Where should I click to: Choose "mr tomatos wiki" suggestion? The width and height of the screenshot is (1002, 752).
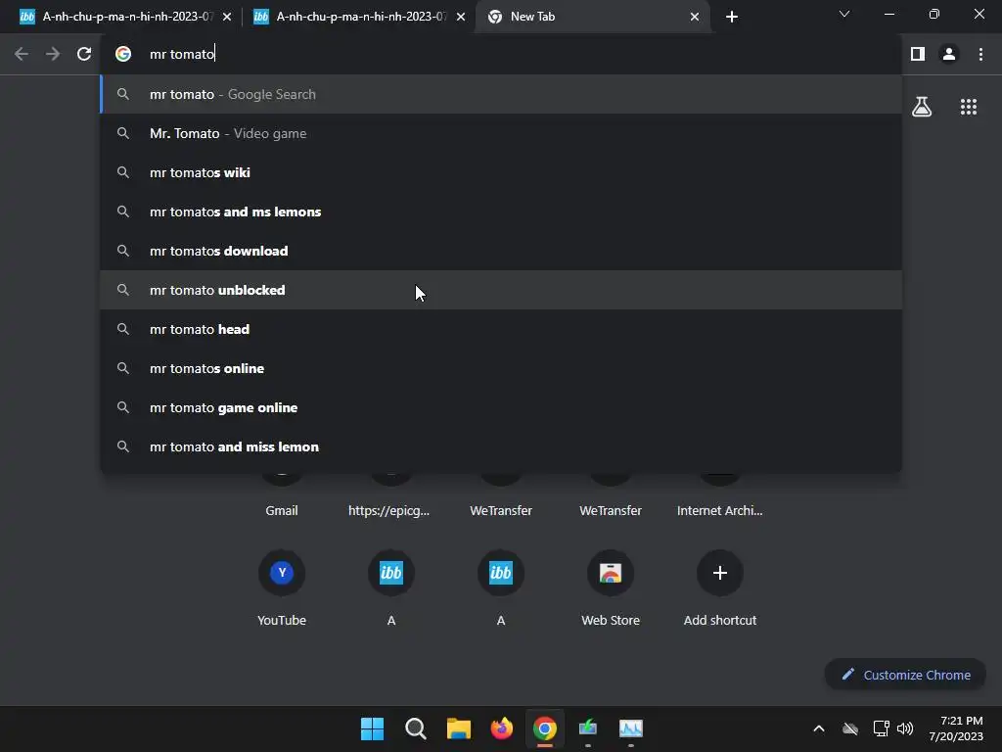pos(501,172)
